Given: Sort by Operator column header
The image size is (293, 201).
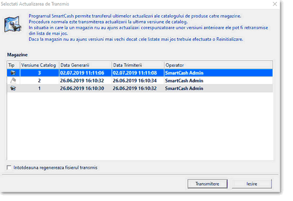Looking at the screenshot, I should coord(219,65).
